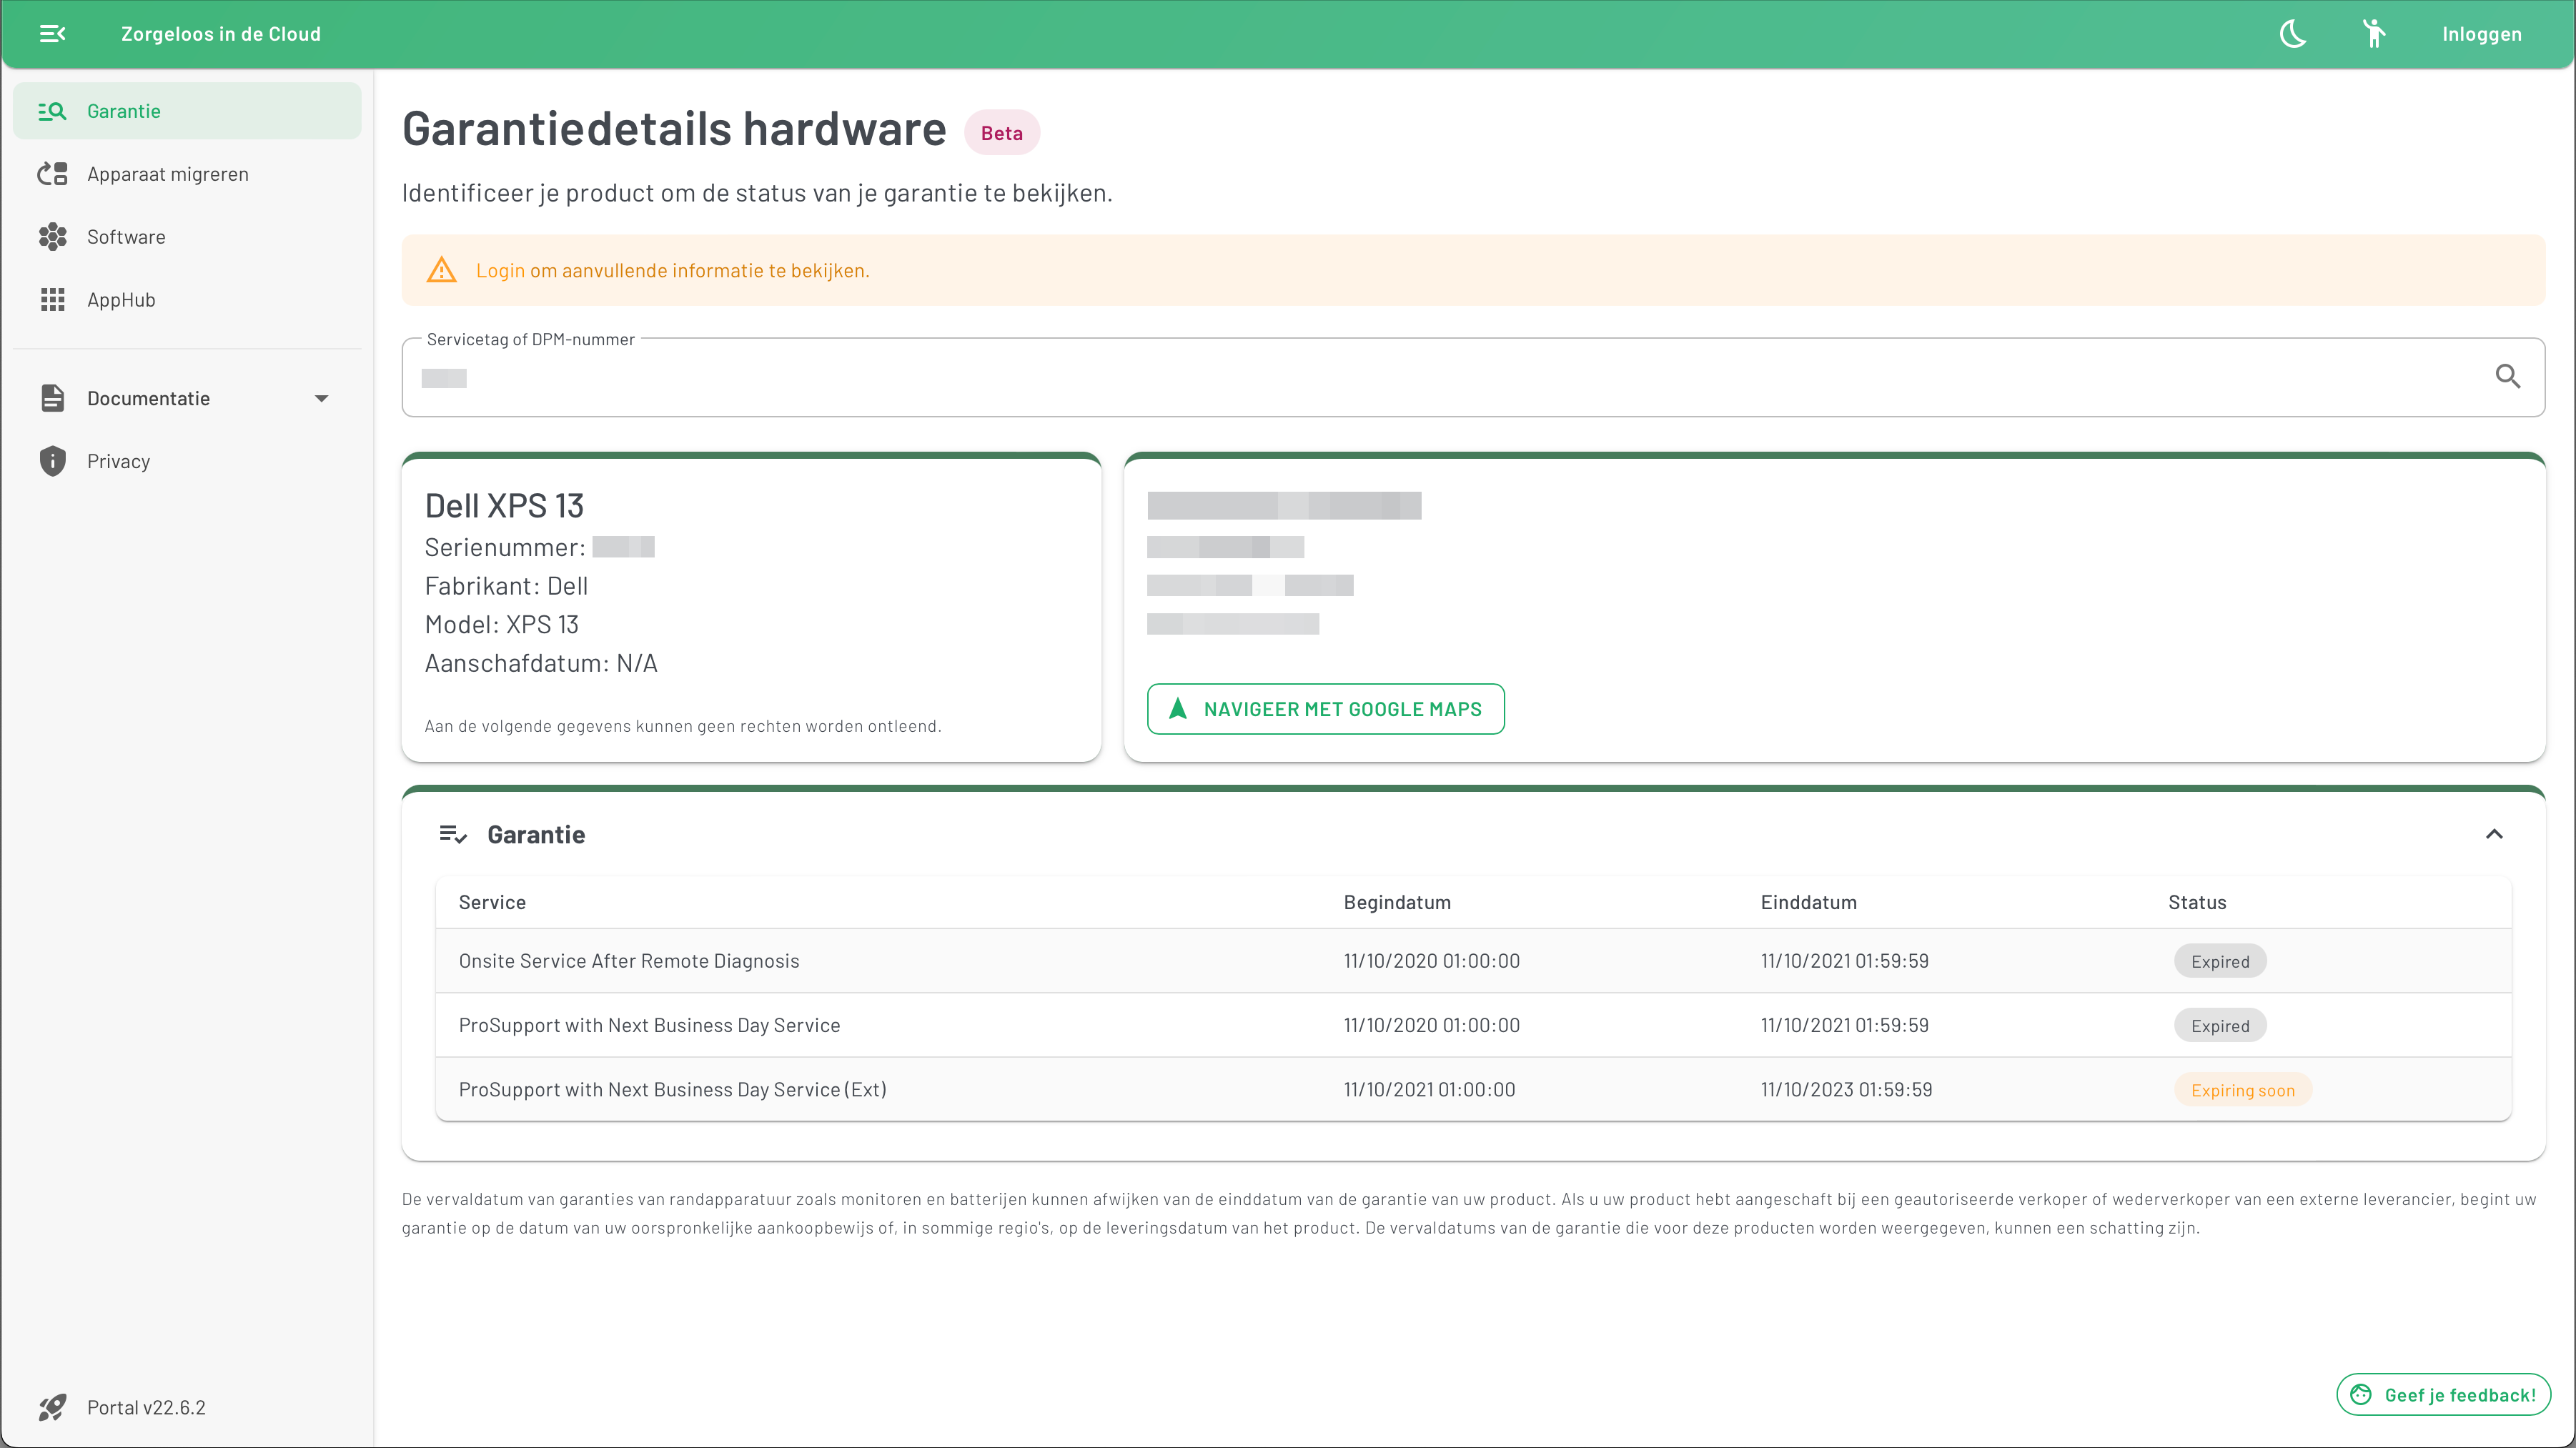The height and width of the screenshot is (1448, 2576).
Task: Click the Privacy sidebar icon
Action: pyautogui.click(x=51, y=460)
